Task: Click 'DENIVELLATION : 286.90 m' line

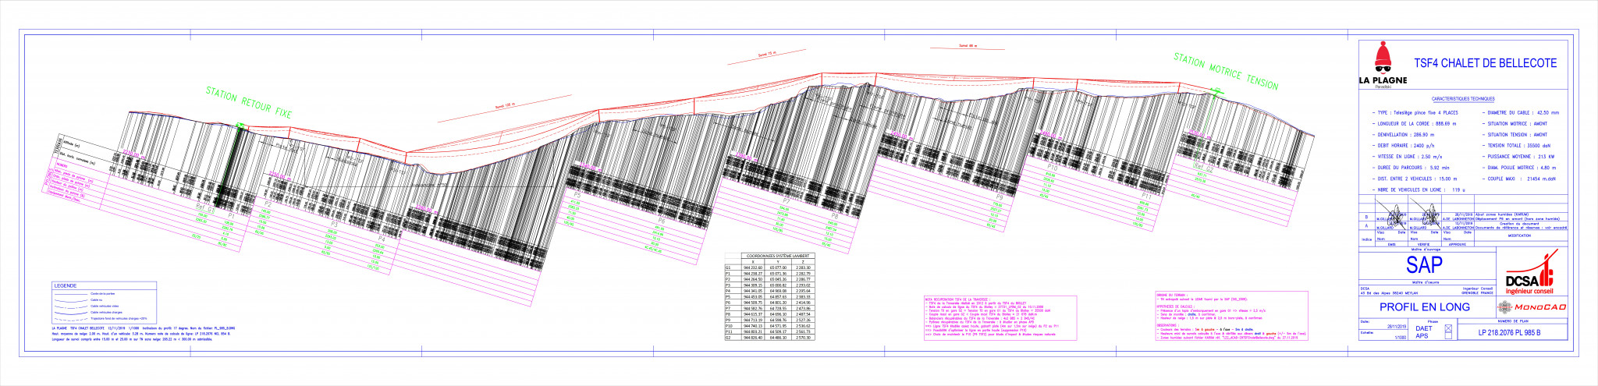Action: 1405,134
